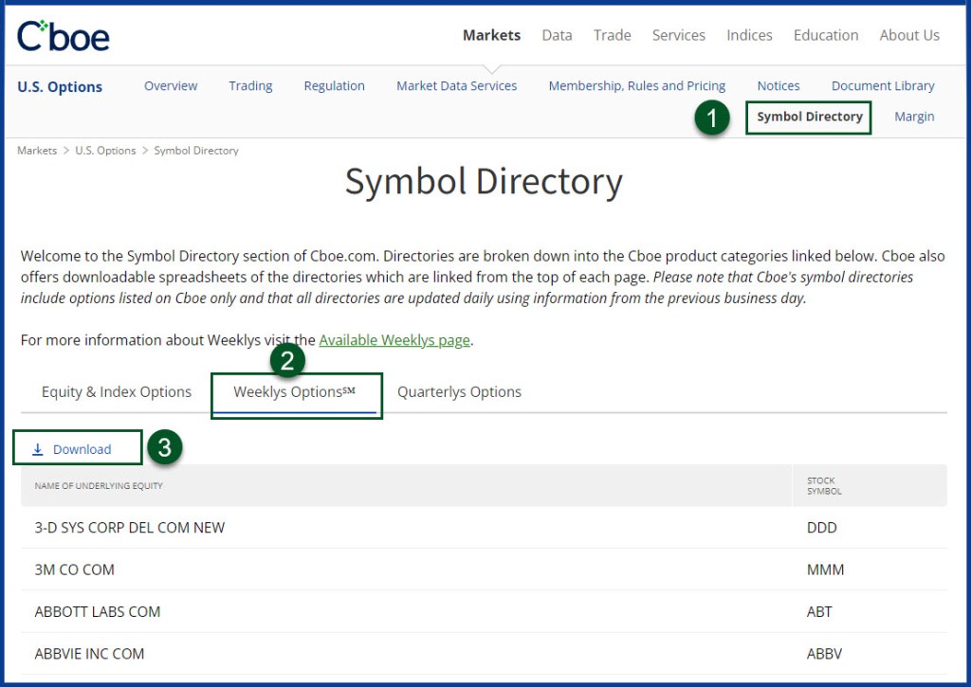
Task: Click the Cboe logo
Action: tap(64, 36)
